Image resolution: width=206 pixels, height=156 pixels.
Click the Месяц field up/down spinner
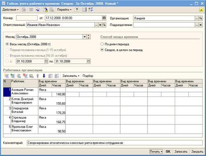point(89,37)
